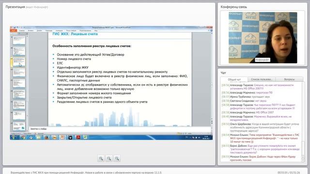This screenshot has width=310, height=174.
Task: Open the file explorer folder in the taskbar
Action: tap(39, 137)
